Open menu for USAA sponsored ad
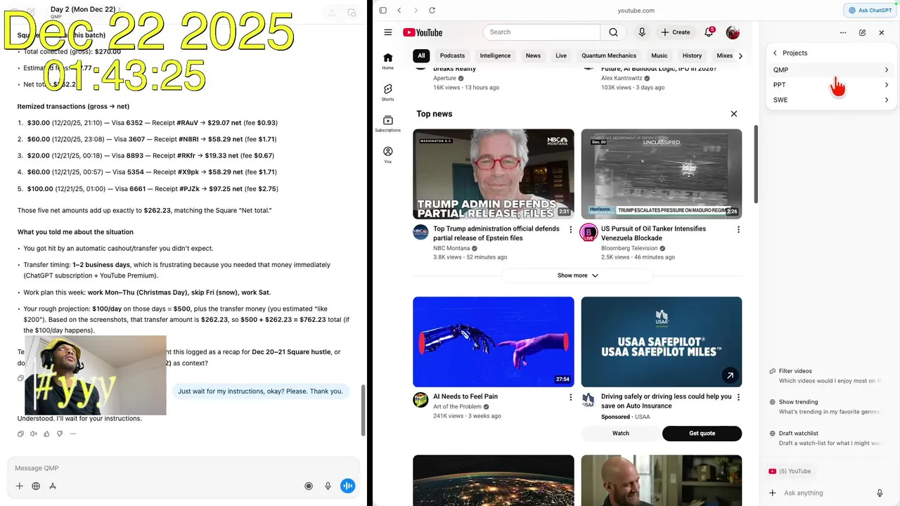The image size is (900, 506). pos(738,397)
